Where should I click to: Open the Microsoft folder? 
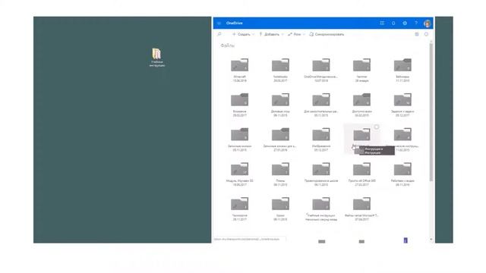pyautogui.click(x=240, y=65)
